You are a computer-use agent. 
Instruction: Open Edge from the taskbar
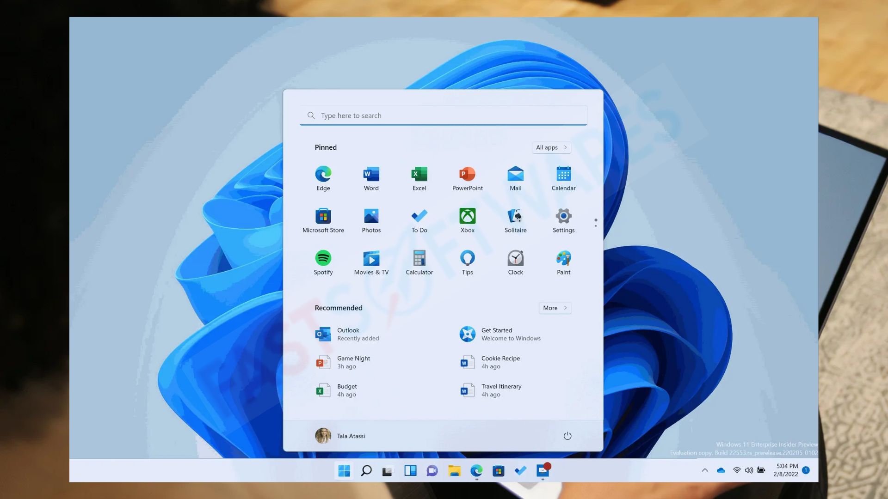click(x=476, y=470)
